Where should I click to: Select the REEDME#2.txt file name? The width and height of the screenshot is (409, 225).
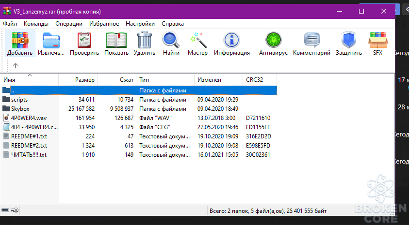[29, 146]
